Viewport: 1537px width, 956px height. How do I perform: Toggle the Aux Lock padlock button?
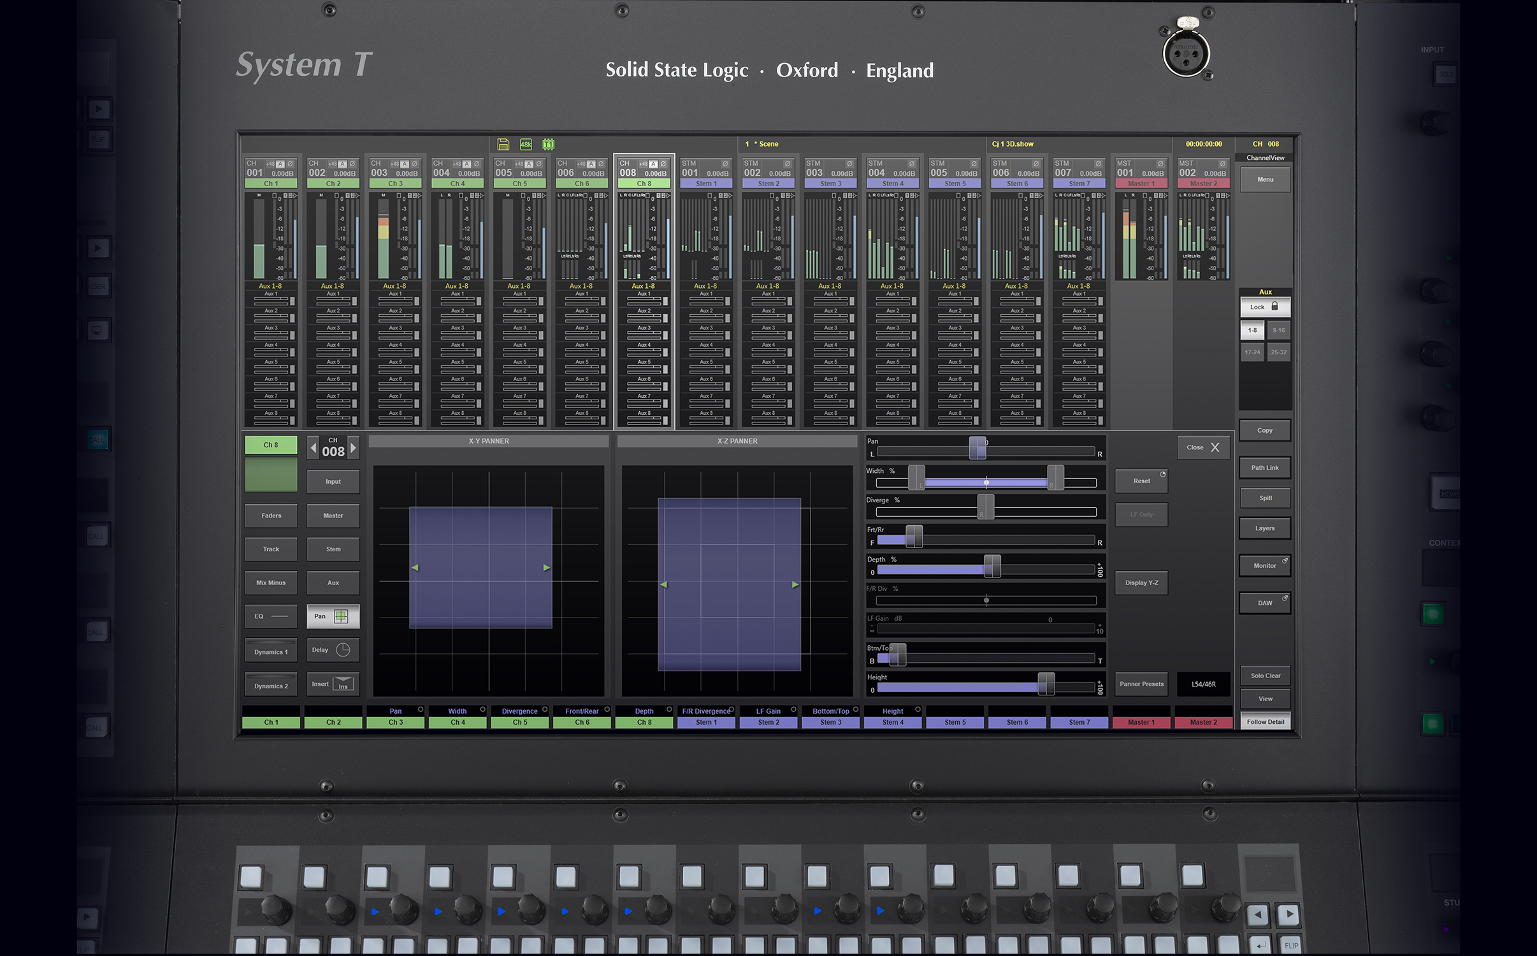pos(1265,307)
